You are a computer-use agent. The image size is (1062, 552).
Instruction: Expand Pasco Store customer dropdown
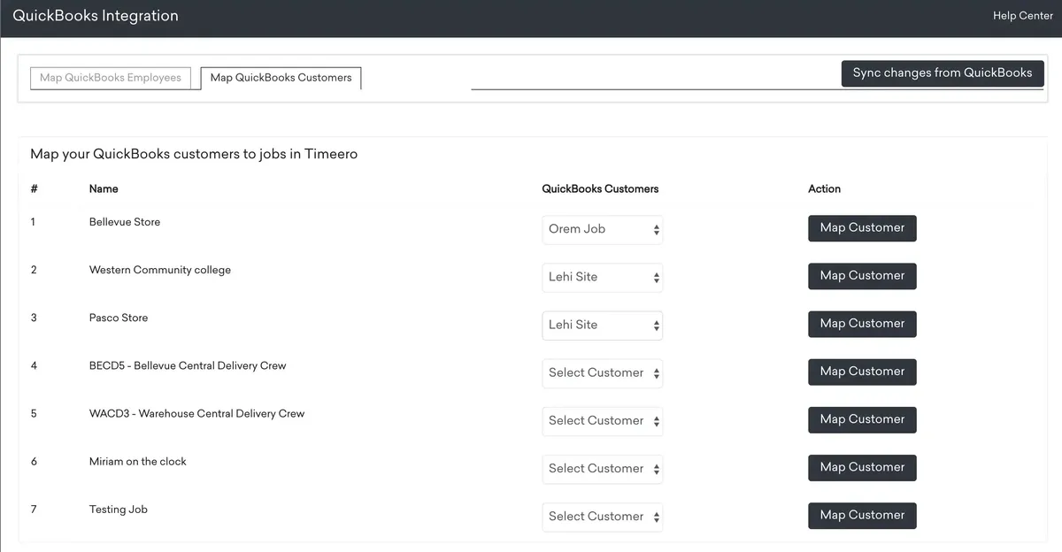(x=603, y=325)
